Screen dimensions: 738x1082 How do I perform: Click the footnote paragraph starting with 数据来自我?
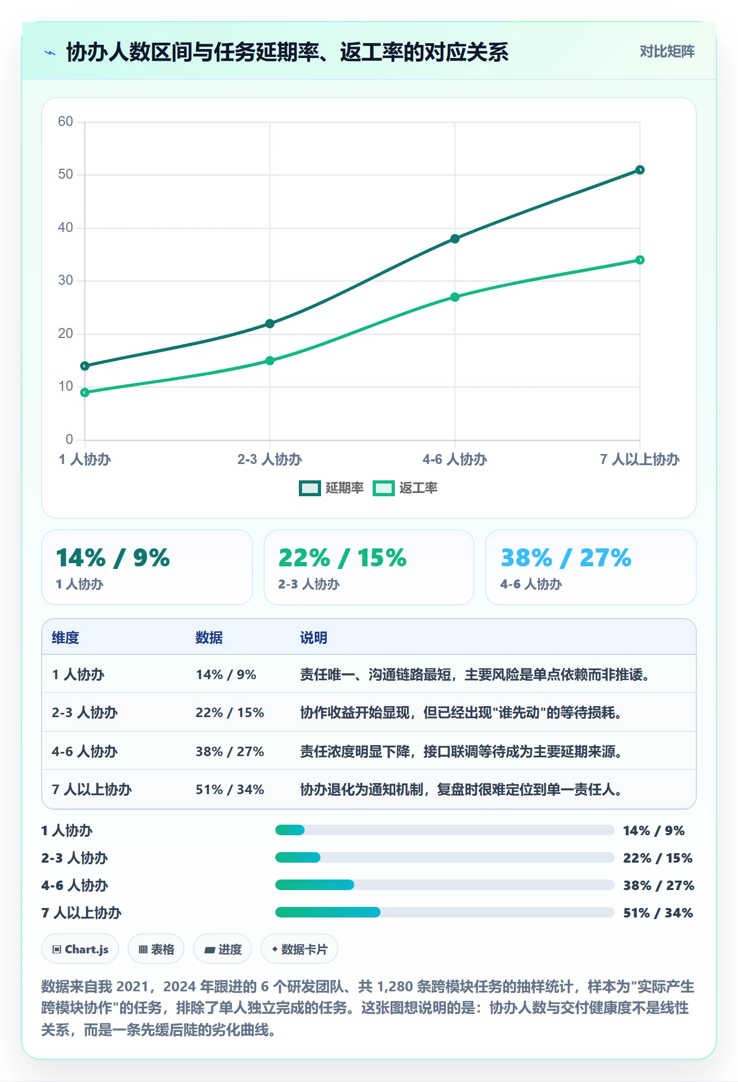[x=368, y=1008]
